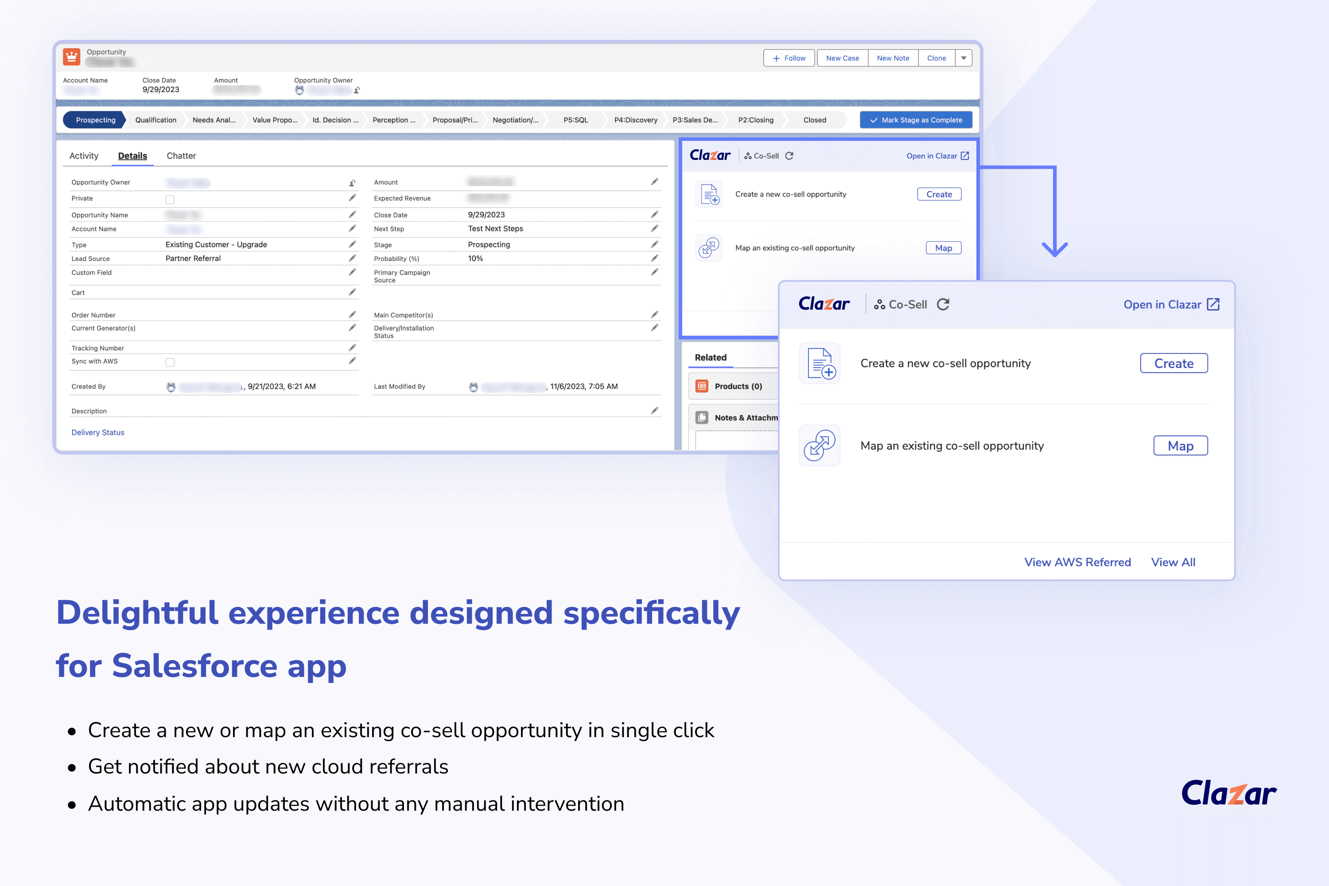Select the Details tab
This screenshot has width=1329, height=886.
(x=132, y=156)
